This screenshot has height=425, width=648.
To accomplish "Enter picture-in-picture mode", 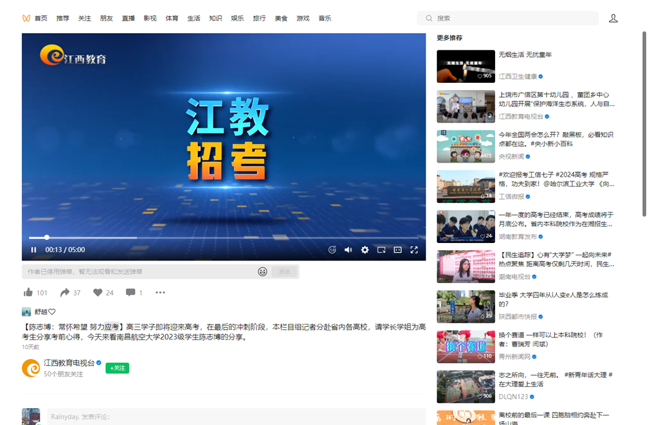I will coord(381,249).
